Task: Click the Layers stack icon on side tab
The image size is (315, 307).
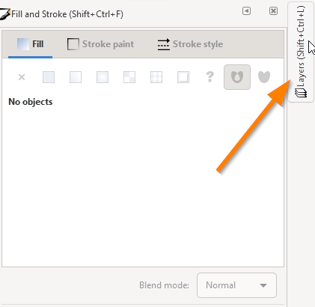Action: click(x=301, y=93)
